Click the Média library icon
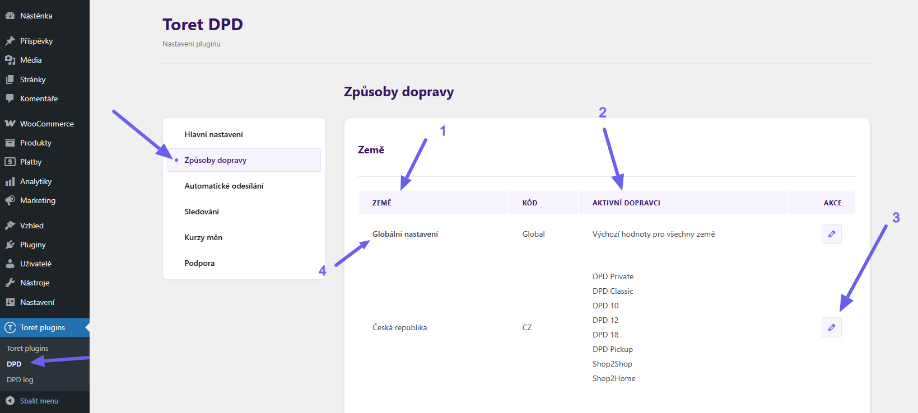918x413 pixels. [x=10, y=59]
